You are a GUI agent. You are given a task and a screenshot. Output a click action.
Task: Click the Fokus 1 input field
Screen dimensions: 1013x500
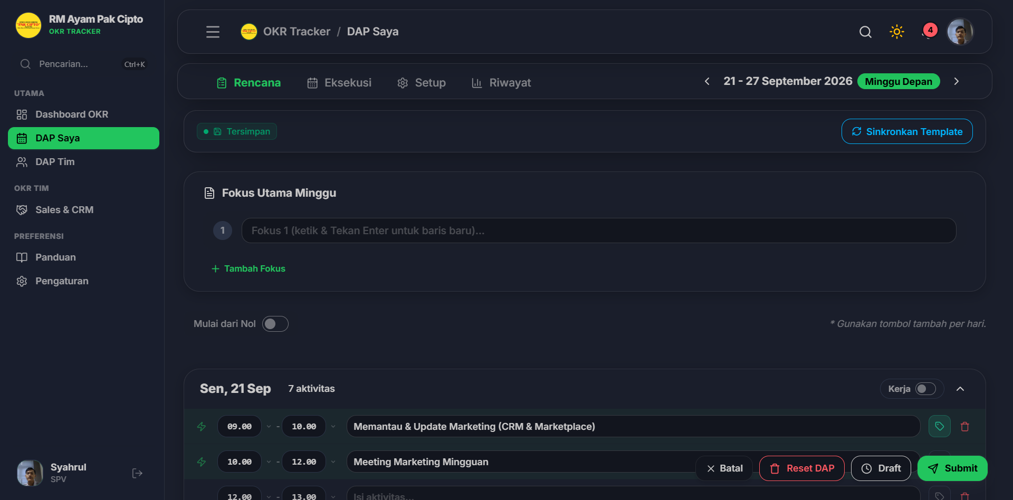[599, 230]
